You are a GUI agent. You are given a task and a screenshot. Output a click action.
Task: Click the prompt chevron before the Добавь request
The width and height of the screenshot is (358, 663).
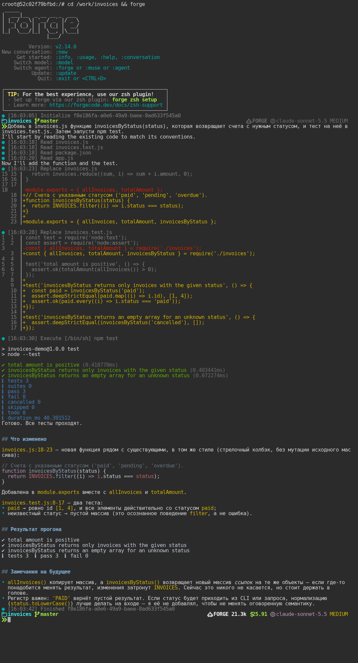click(x=4, y=126)
